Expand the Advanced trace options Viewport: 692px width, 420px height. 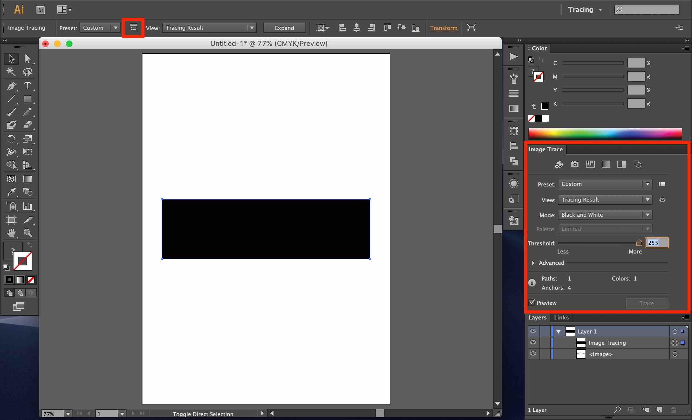click(533, 263)
